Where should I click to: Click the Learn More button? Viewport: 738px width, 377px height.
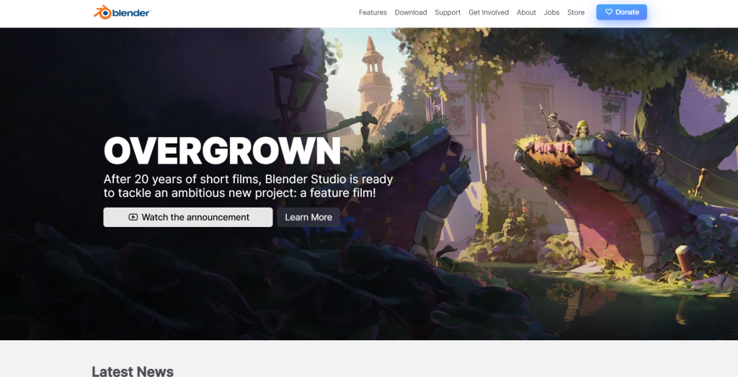308,217
